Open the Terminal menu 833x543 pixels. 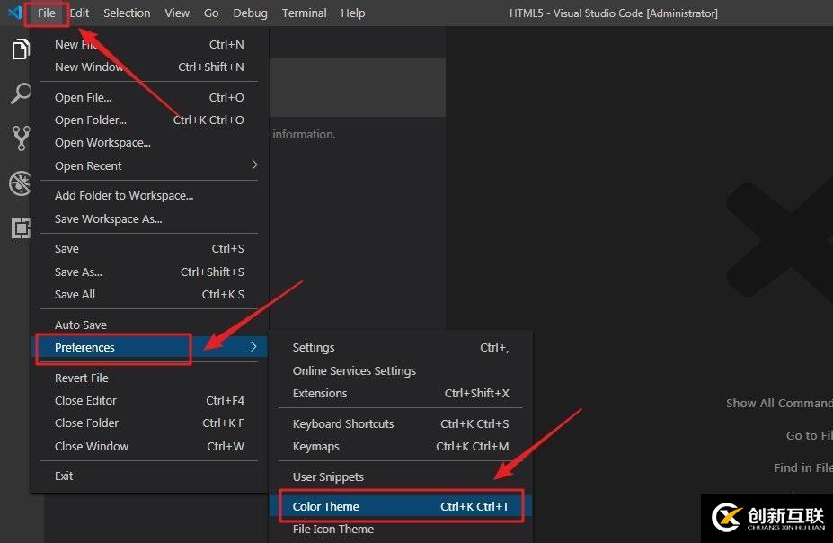coord(303,13)
